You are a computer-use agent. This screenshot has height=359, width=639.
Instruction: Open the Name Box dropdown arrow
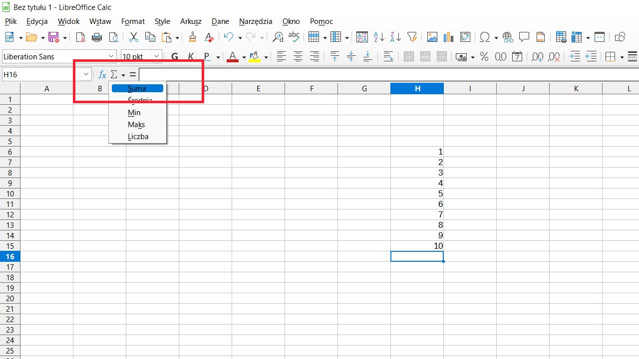click(85, 74)
